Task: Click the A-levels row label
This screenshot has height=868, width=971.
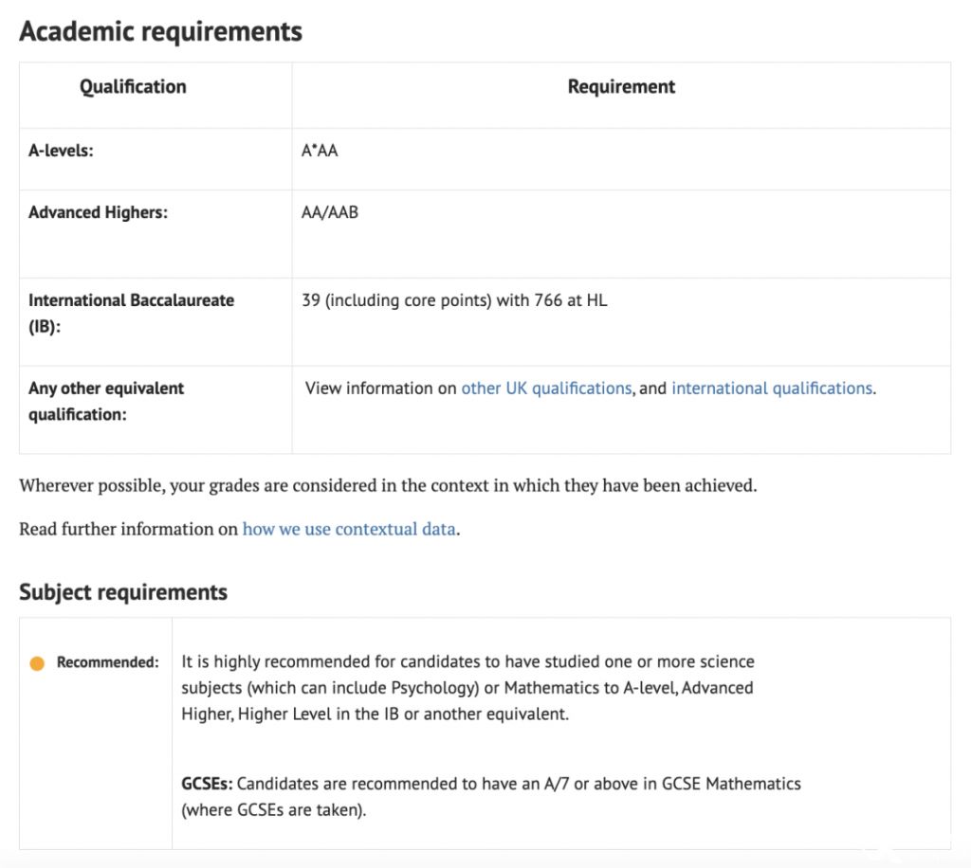Action: (61, 151)
